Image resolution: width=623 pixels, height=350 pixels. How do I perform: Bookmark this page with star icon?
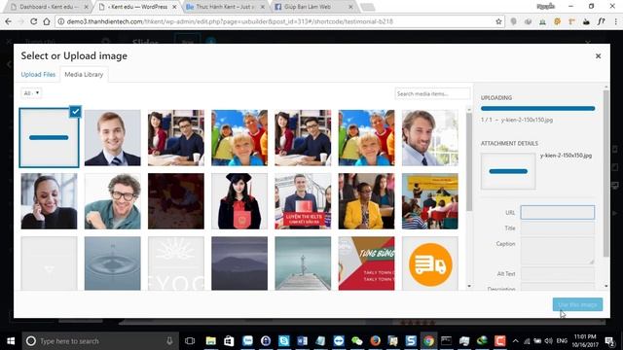498,21
